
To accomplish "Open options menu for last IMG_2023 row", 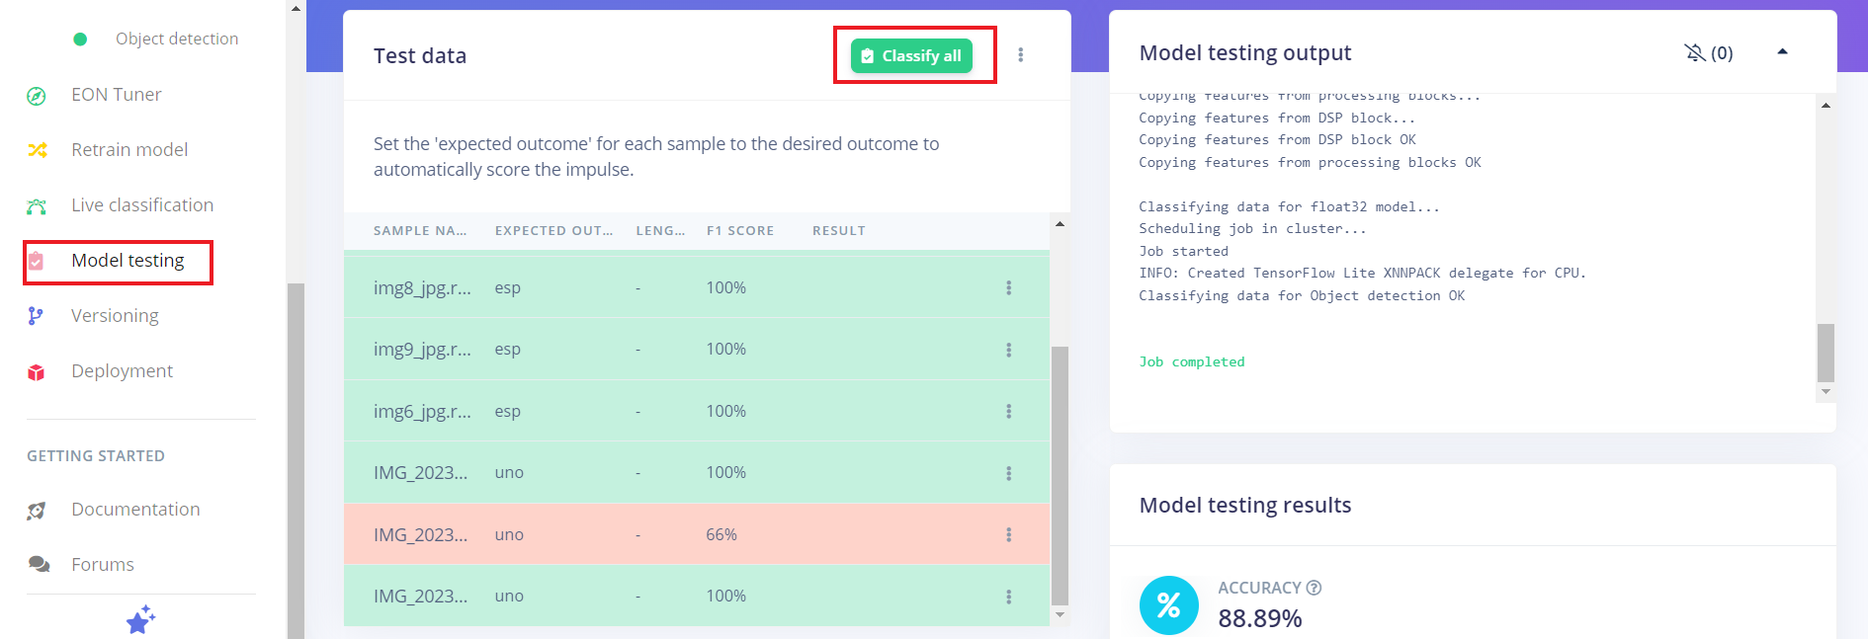I will pos(1008,597).
